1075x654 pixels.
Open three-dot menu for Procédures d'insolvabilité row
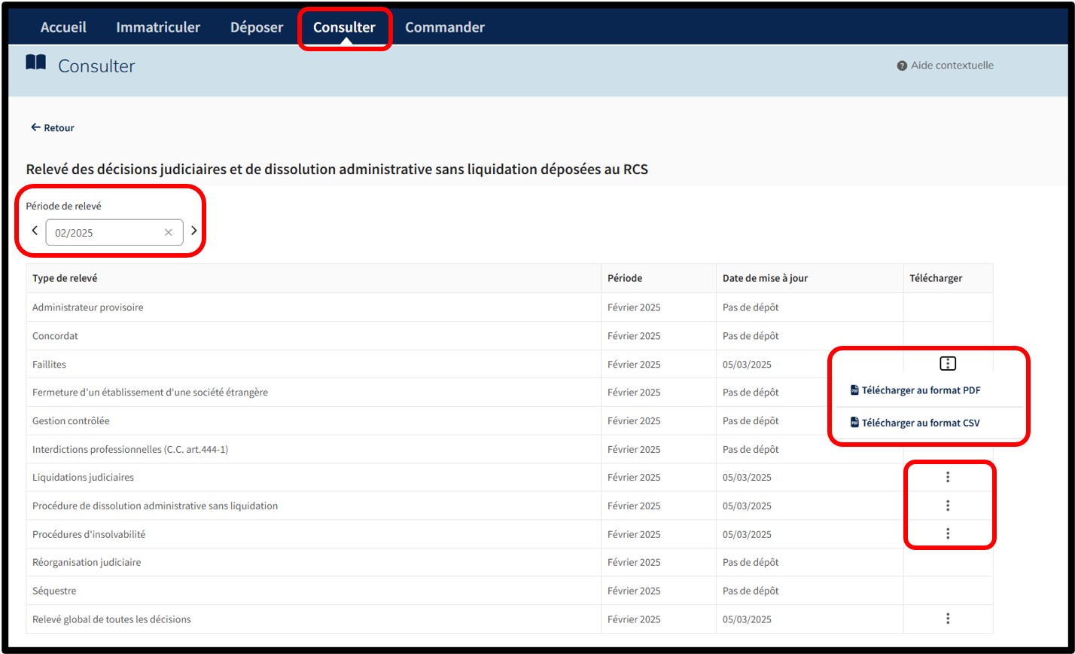click(x=948, y=533)
